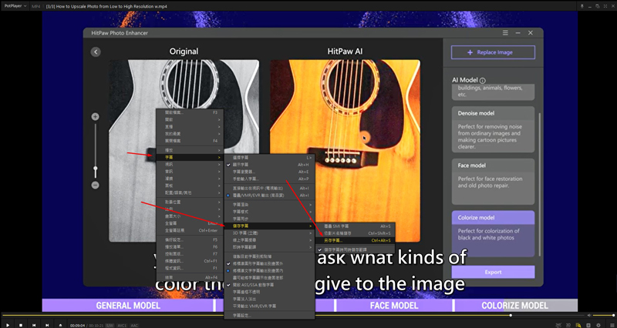Open the PotPlayer main menu dropdown
617x328 pixels.
coord(15,6)
